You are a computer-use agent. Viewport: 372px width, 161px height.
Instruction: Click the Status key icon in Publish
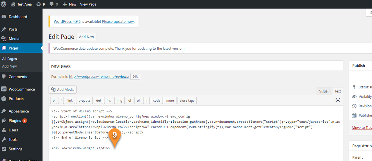pos(354,87)
